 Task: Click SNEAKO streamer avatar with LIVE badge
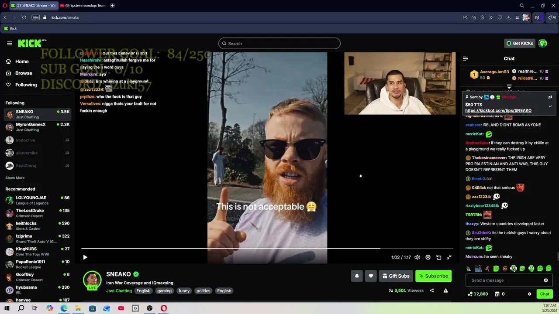coord(92,280)
